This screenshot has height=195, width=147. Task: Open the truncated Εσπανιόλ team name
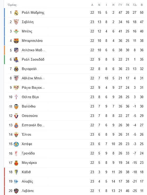tap(33, 125)
